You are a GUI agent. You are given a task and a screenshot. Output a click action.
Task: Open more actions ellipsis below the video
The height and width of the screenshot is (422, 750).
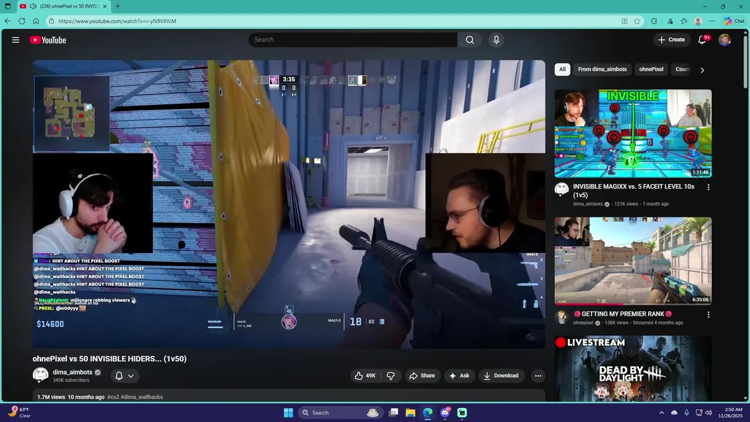(538, 376)
